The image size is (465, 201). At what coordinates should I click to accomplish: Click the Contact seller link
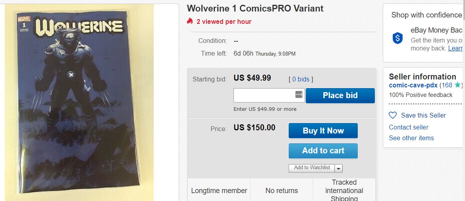point(409,127)
